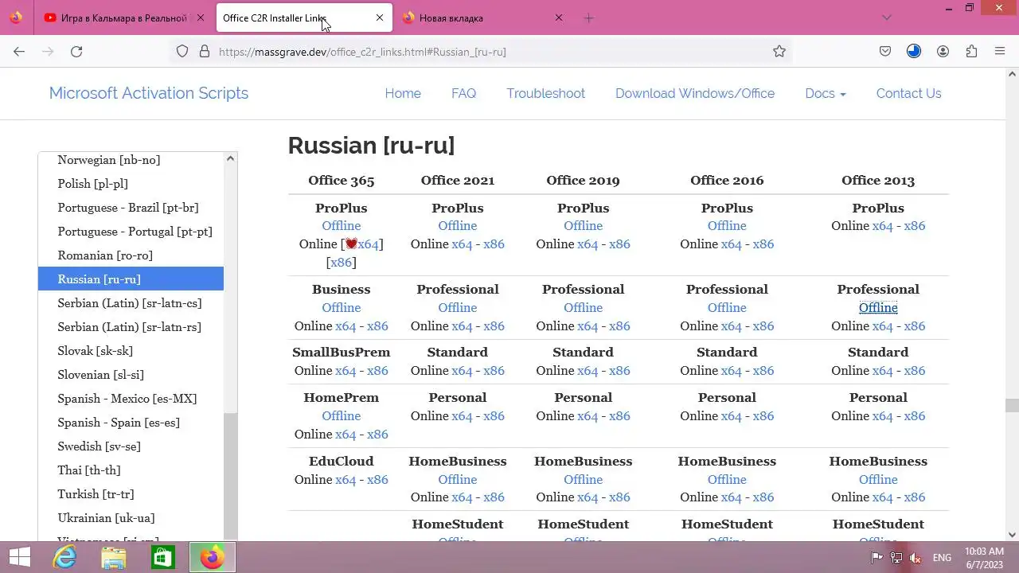Click Office 2021 Standard x64 link
Image resolution: width=1019 pixels, height=573 pixels.
462,371
